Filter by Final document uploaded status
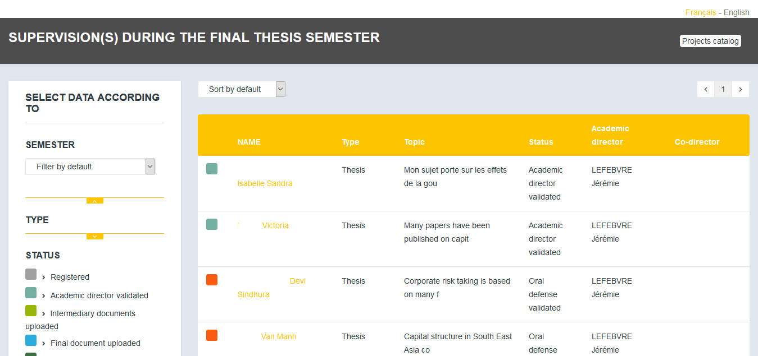 pyautogui.click(x=96, y=343)
